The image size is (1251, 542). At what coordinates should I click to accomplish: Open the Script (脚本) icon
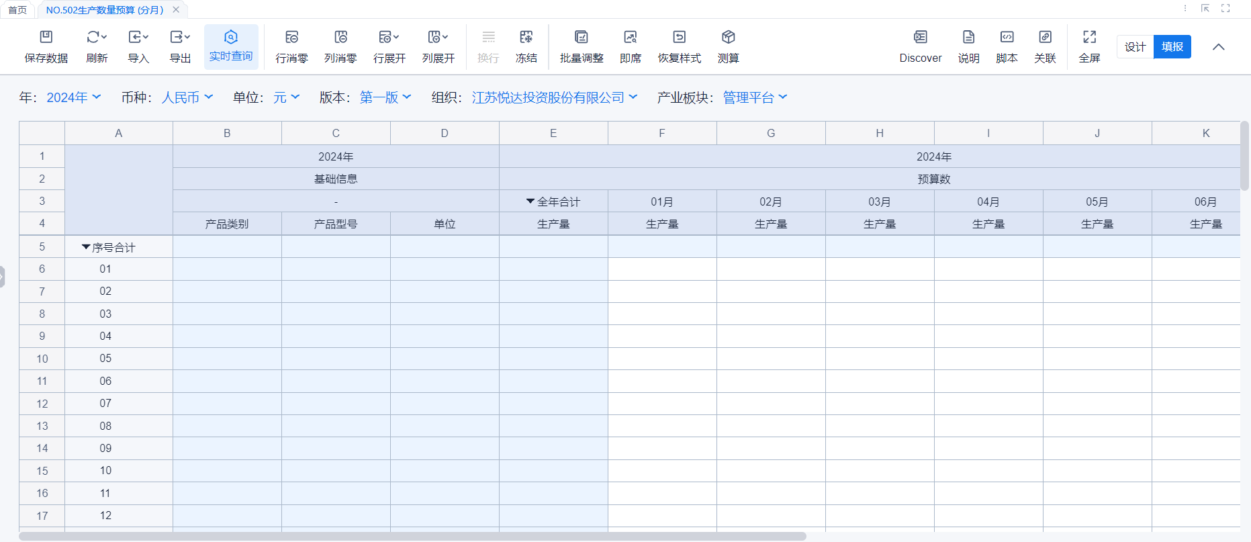1007,38
